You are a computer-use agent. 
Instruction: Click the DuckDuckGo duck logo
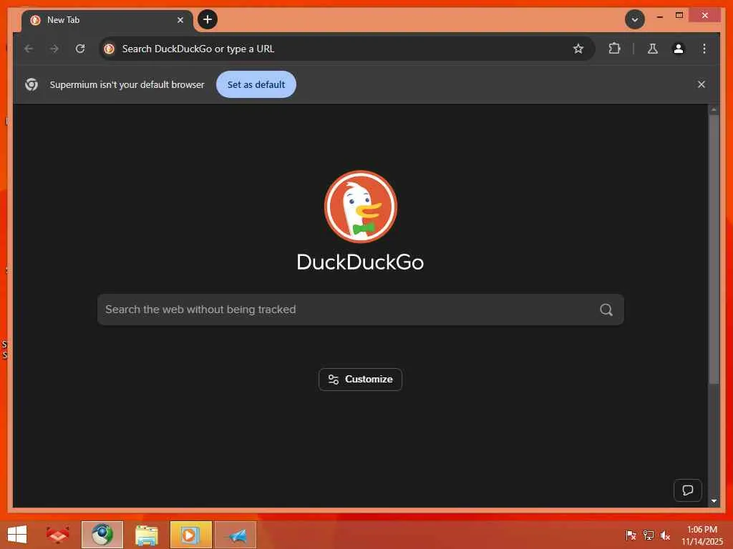coord(361,207)
